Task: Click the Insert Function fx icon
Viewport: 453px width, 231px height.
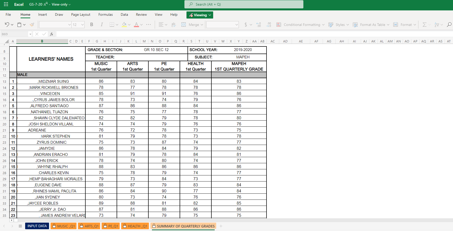Action: click(x=52, y=34)
